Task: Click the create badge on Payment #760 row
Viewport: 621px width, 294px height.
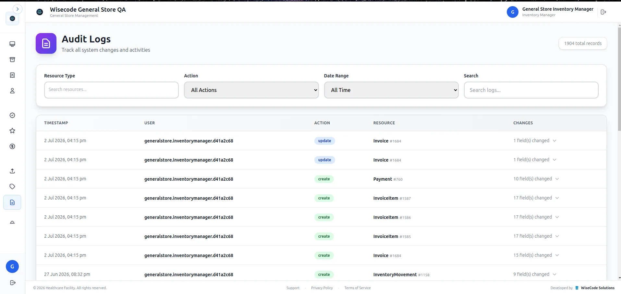Action: point(324,179)
